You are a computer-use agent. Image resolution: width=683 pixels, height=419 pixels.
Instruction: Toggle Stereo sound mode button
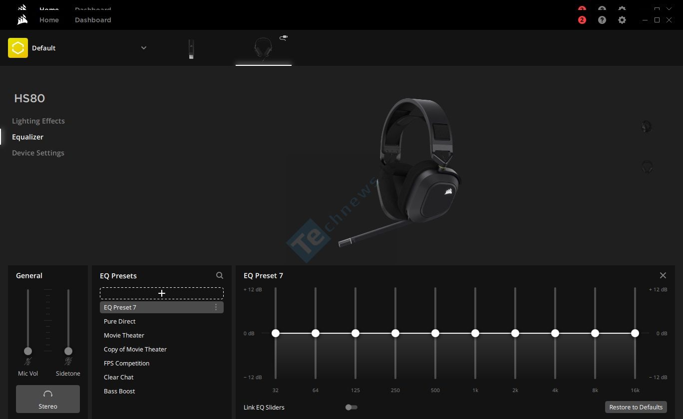click(x=48, y=399)
